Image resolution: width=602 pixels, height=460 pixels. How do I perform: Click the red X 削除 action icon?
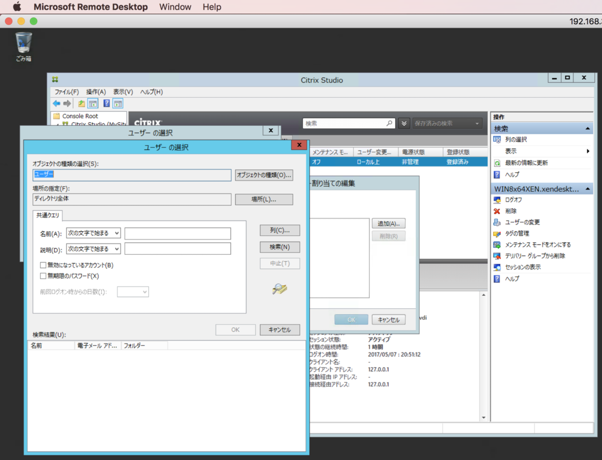point(497,211)
